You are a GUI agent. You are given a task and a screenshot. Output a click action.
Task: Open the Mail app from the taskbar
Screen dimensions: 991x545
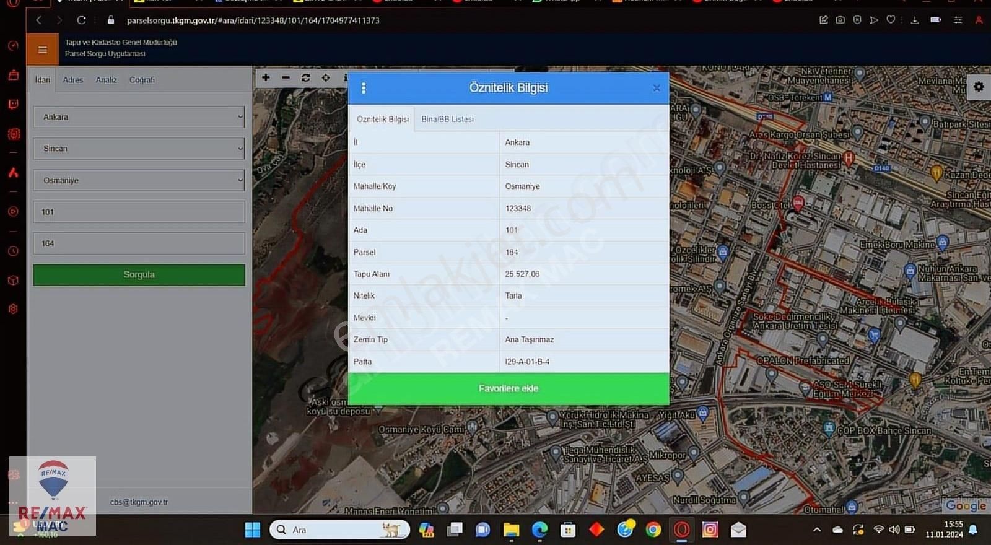[738, 530]
